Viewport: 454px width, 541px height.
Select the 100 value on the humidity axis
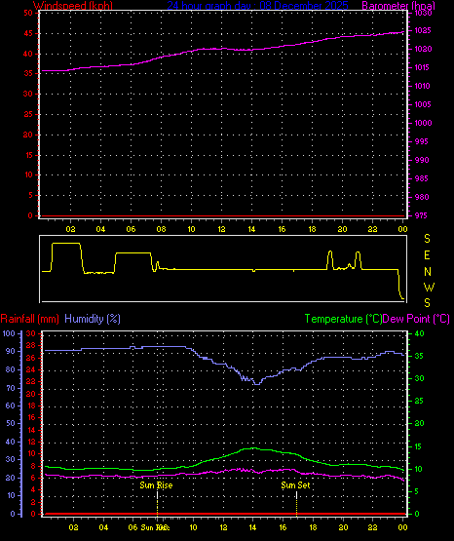pos(9,333)
